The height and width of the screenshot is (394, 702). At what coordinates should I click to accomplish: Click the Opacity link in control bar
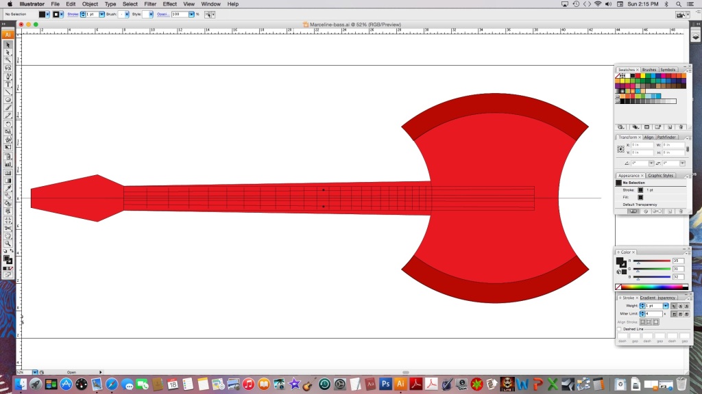pos(163,14)
